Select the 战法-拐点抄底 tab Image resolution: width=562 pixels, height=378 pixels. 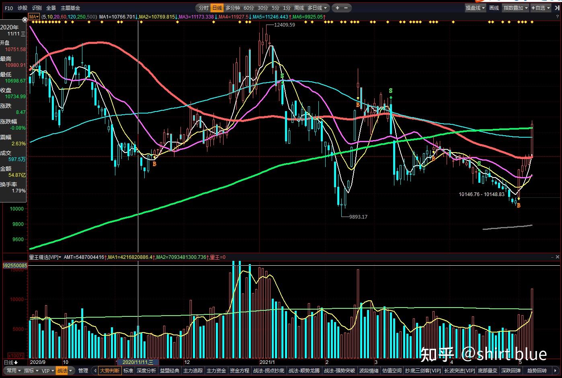269,371
